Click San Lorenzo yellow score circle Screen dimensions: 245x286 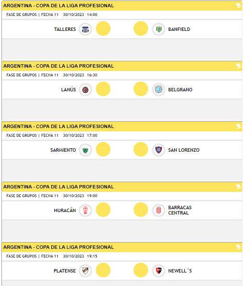141,149
